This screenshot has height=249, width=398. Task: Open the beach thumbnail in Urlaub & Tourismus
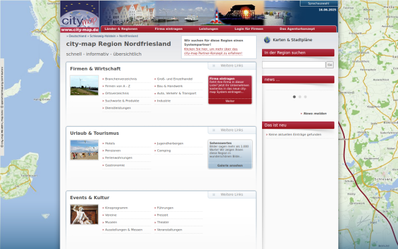84,150
